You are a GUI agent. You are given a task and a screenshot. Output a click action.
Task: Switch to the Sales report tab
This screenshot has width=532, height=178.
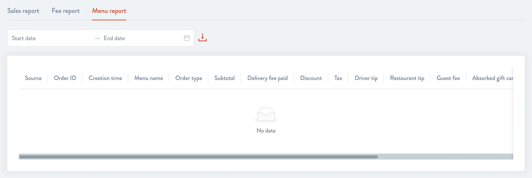pyautogui.click(x=23, y=11)
